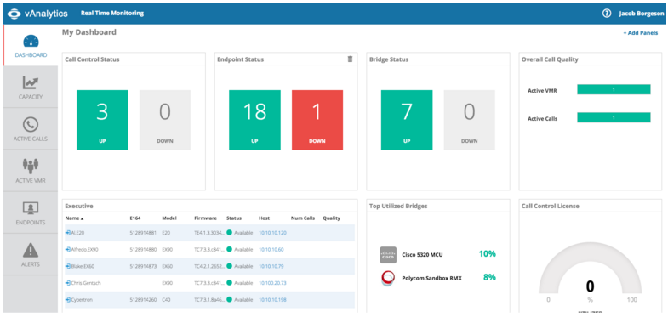Click Endpoint Status 1 DOWN red tile
This screenshot has height=317, width=668.
coord(317,120)
